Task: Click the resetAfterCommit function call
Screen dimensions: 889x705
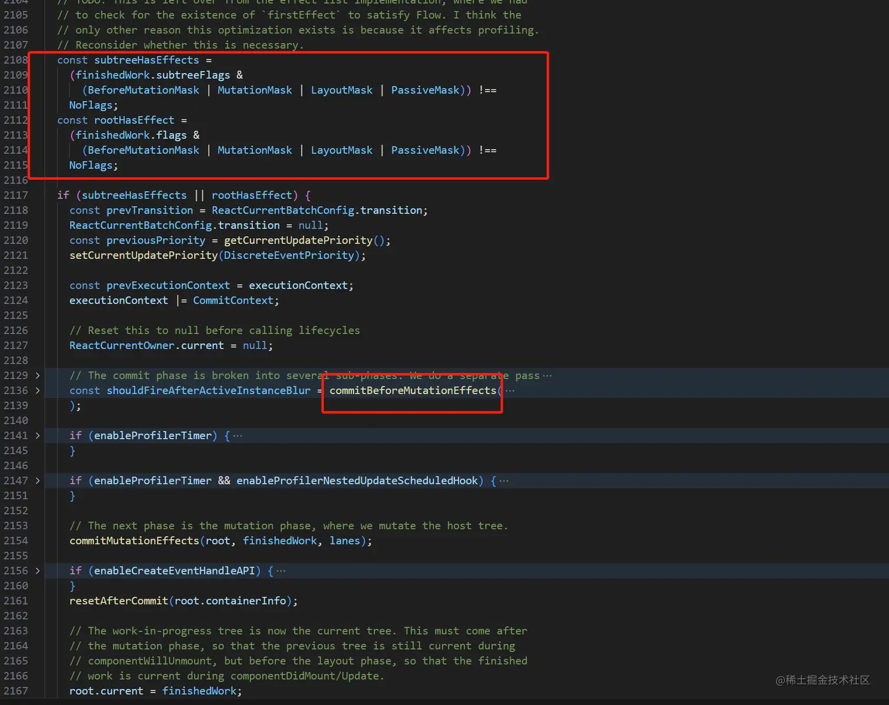Action: (119, 601)
